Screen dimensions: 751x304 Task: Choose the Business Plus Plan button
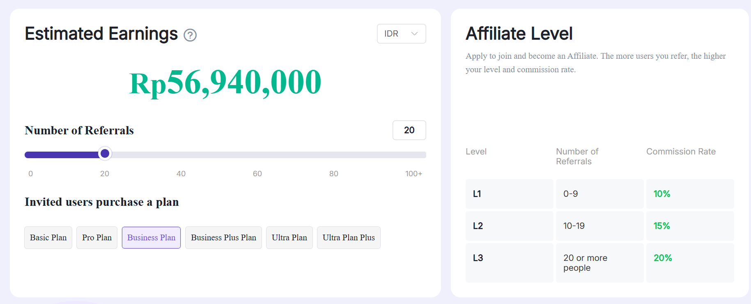coord(223,237)
